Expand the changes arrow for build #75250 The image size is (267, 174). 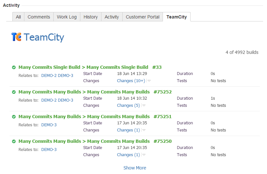pyautogui.click(x=144, y=155)
